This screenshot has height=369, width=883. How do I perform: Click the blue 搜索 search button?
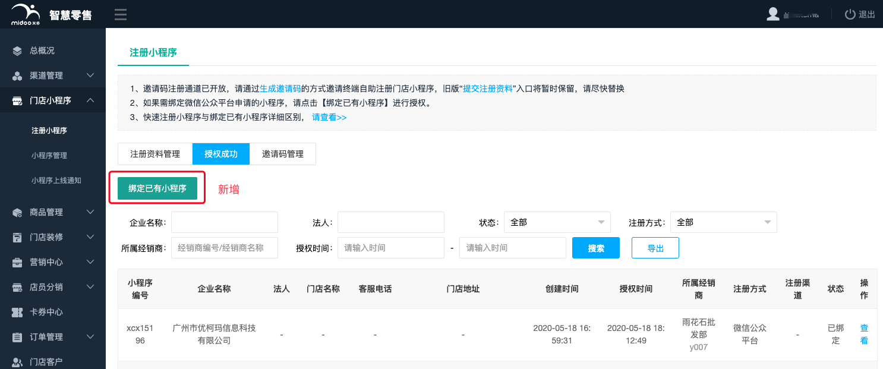tap(595, 248)
